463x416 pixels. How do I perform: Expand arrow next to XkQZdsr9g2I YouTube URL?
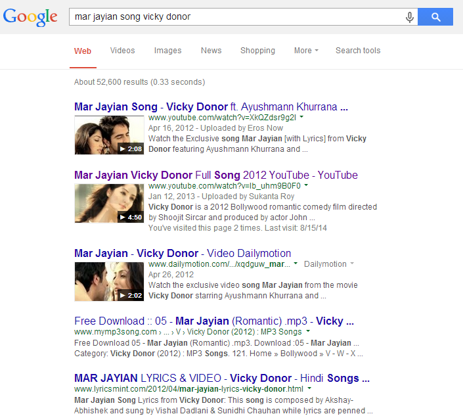coord(301,117)
